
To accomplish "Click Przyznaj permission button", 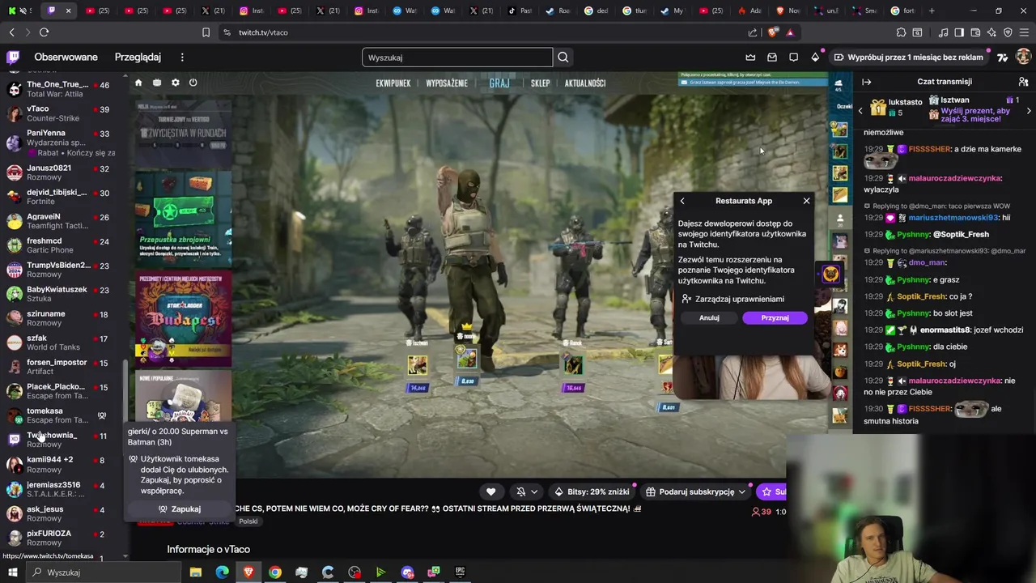I will pos(775,317).
